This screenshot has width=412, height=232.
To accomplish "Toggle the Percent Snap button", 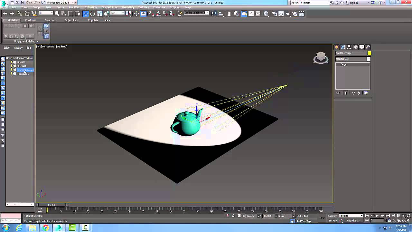I will click(x=165, y=14).
